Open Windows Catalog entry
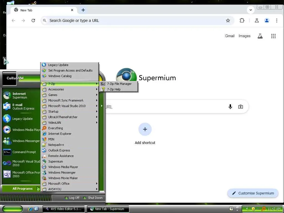The width and height of the screenshot is (284, 213). [x=70, y=76]
